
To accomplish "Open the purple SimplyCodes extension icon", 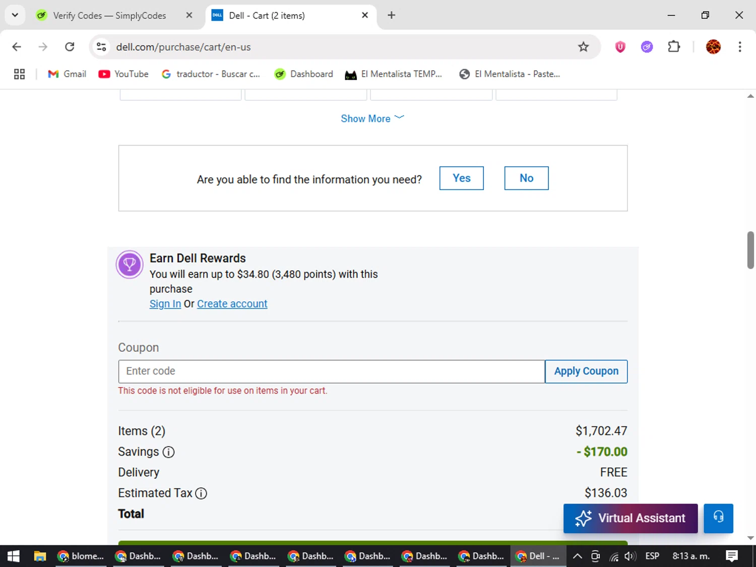I will [647, 47].
